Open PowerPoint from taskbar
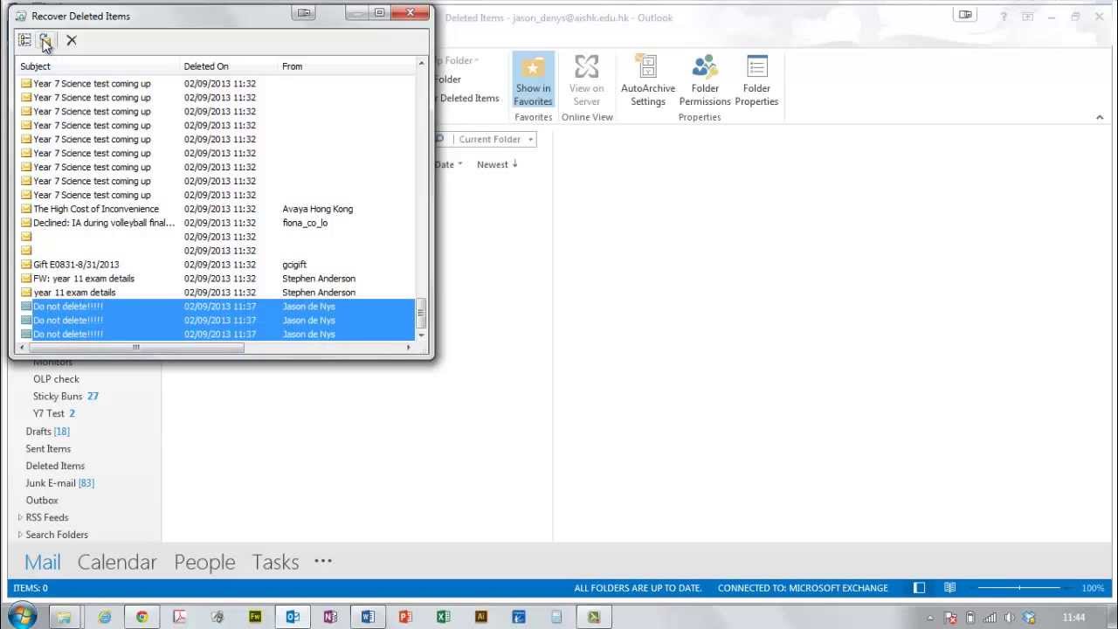Screen dimensions: 1118x629 coord(405,617)
